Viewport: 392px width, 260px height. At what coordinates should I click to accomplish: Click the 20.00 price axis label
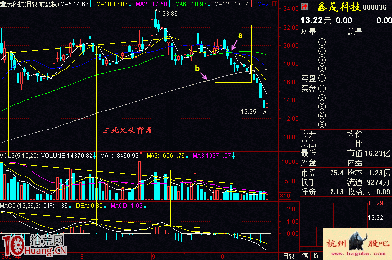[x=291, y=45]
